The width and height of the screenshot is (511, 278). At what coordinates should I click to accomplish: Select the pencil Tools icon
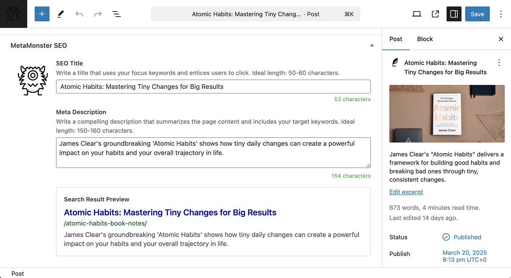click(60, 14)
